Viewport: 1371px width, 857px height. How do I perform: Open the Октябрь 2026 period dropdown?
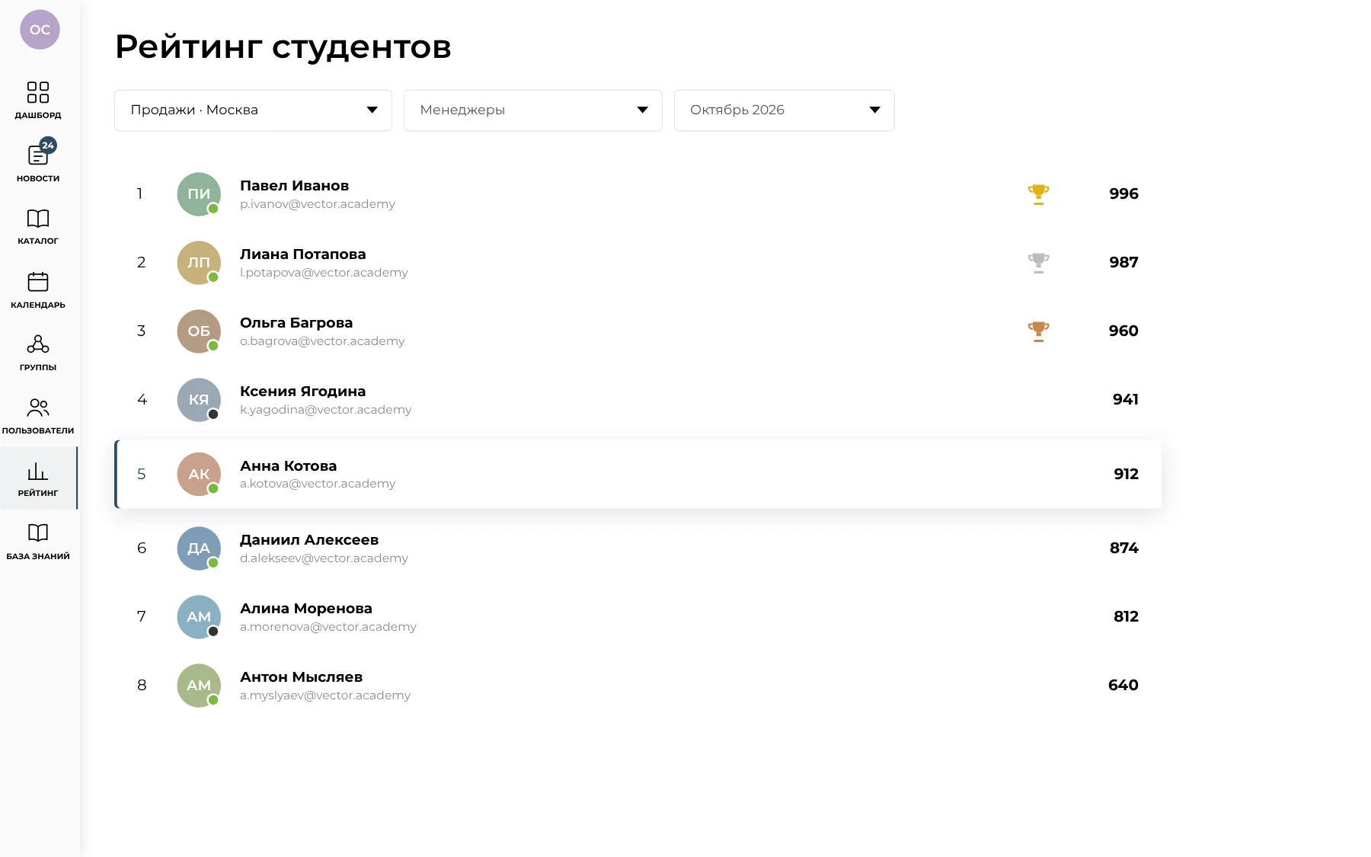click(x=785, y=110)
